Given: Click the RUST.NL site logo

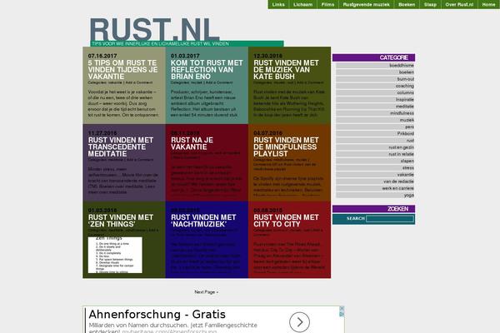Looking at the screenshot, I should (x=155, y=30).
